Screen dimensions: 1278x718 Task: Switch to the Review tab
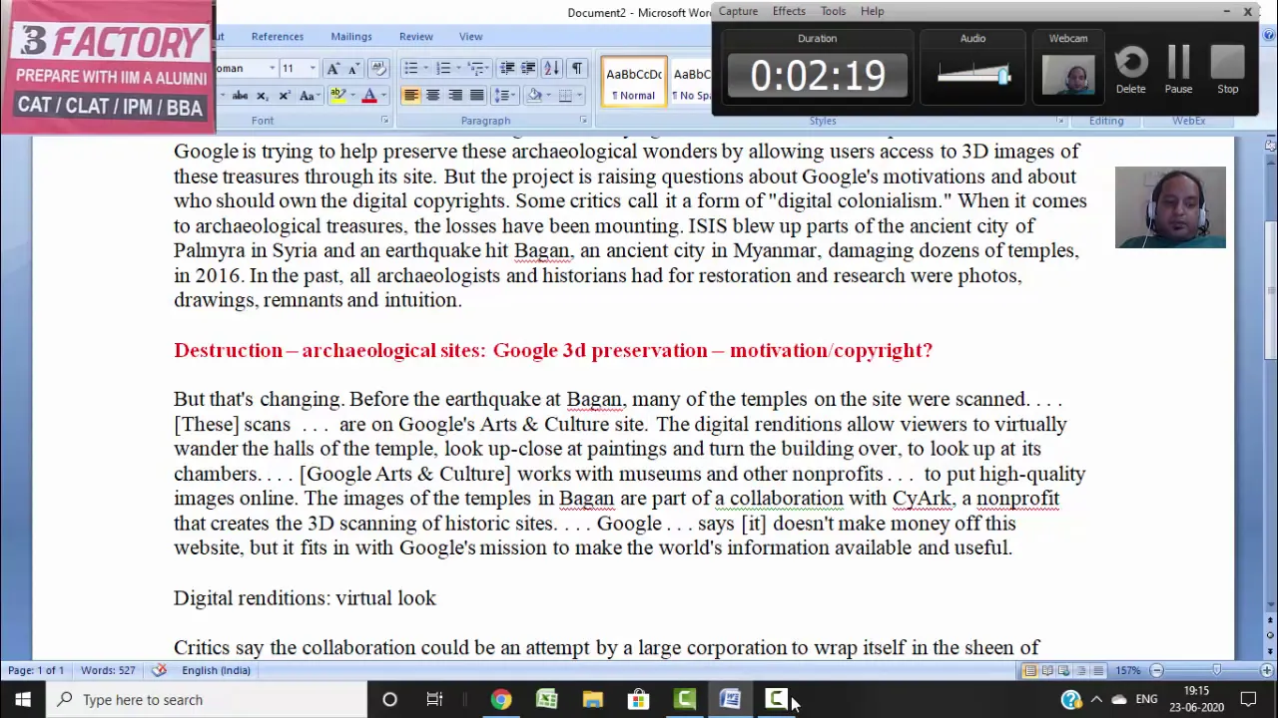(416, 37)
